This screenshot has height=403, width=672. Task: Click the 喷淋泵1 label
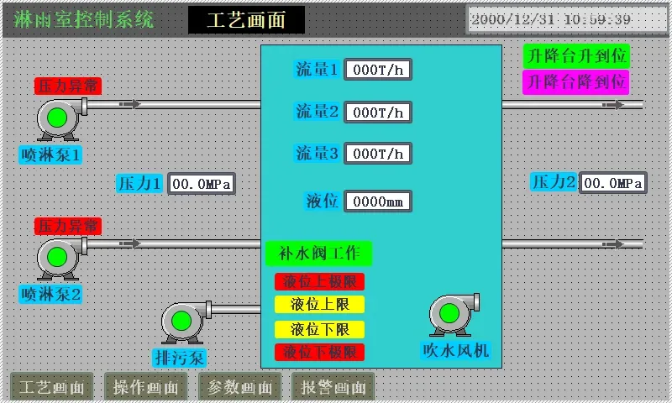point(50,155)
